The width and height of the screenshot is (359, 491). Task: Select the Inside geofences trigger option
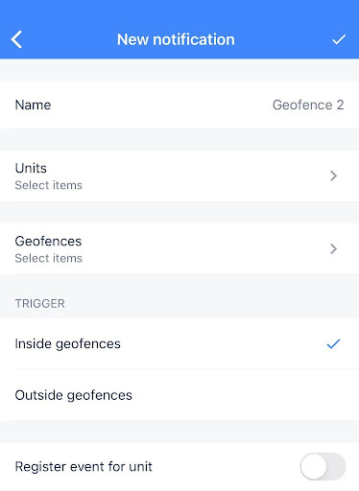(179, 343)
